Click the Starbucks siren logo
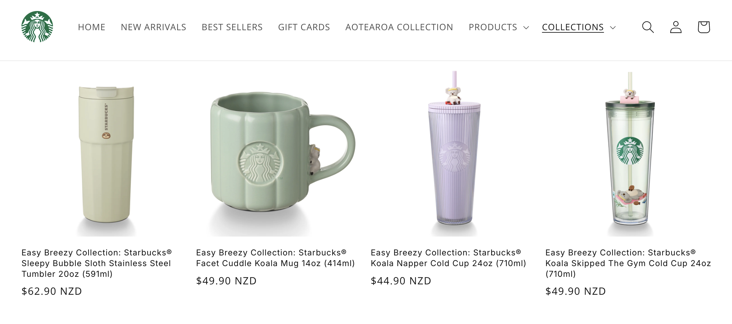The image size is (732, 324). [x=37, y=27]
